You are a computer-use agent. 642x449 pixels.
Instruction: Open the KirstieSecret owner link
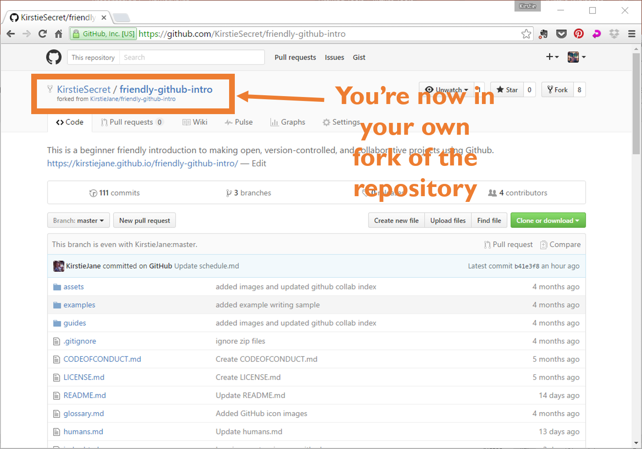point(84,89)
